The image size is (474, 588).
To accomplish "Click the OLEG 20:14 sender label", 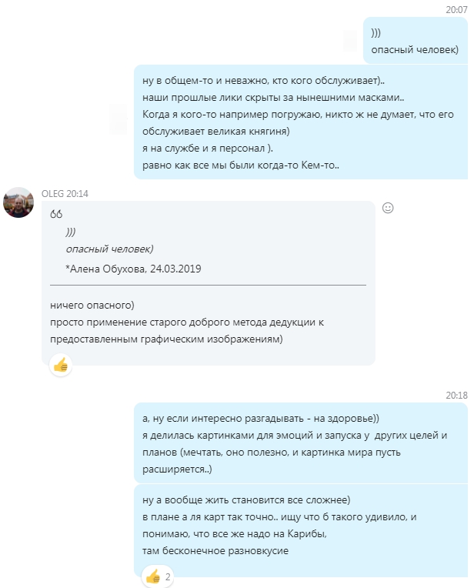I will (x=65, y=193).
